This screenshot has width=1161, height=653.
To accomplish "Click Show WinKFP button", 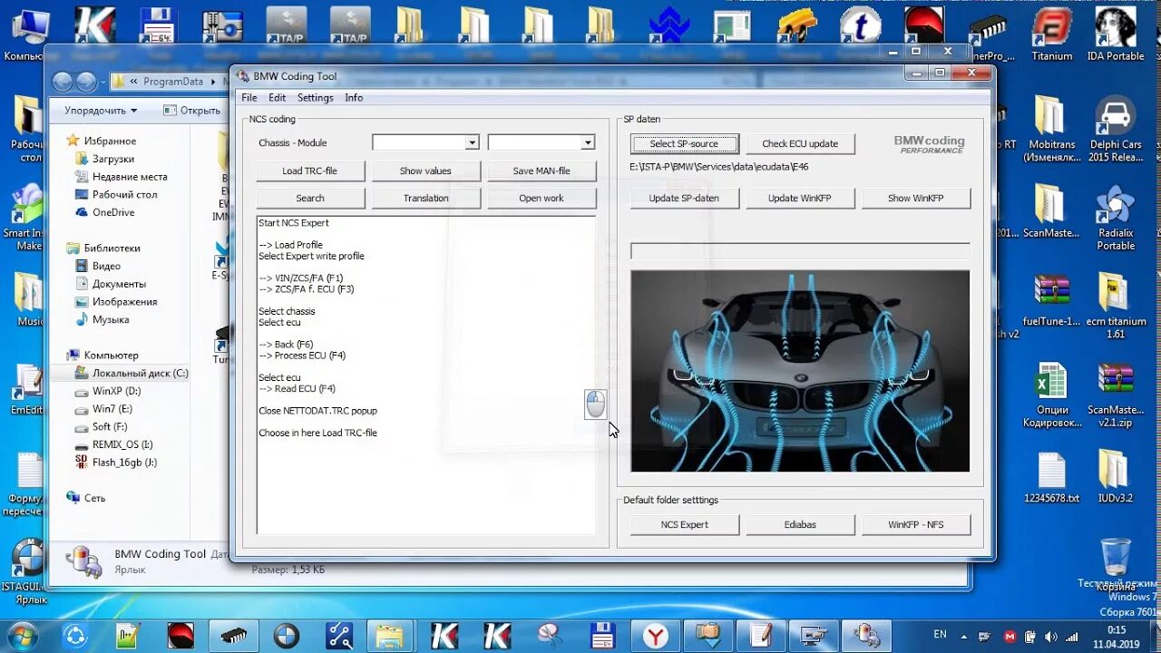I will [916, 198].
